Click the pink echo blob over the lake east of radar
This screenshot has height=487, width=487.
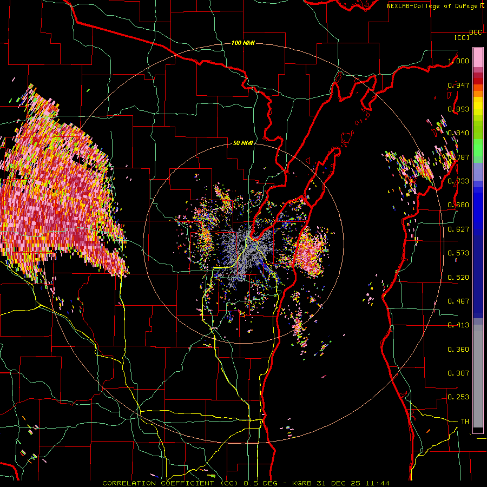pyautogui.click(x=311, y=253)
